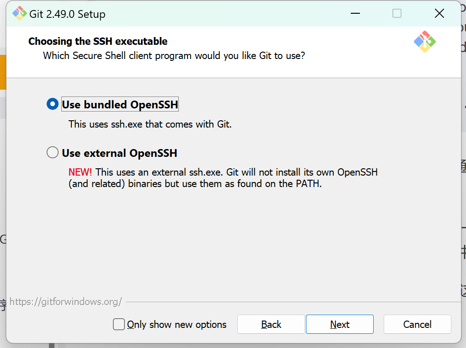
Task: Click the greyed-out maximize button
Action: tap(397, 14)
